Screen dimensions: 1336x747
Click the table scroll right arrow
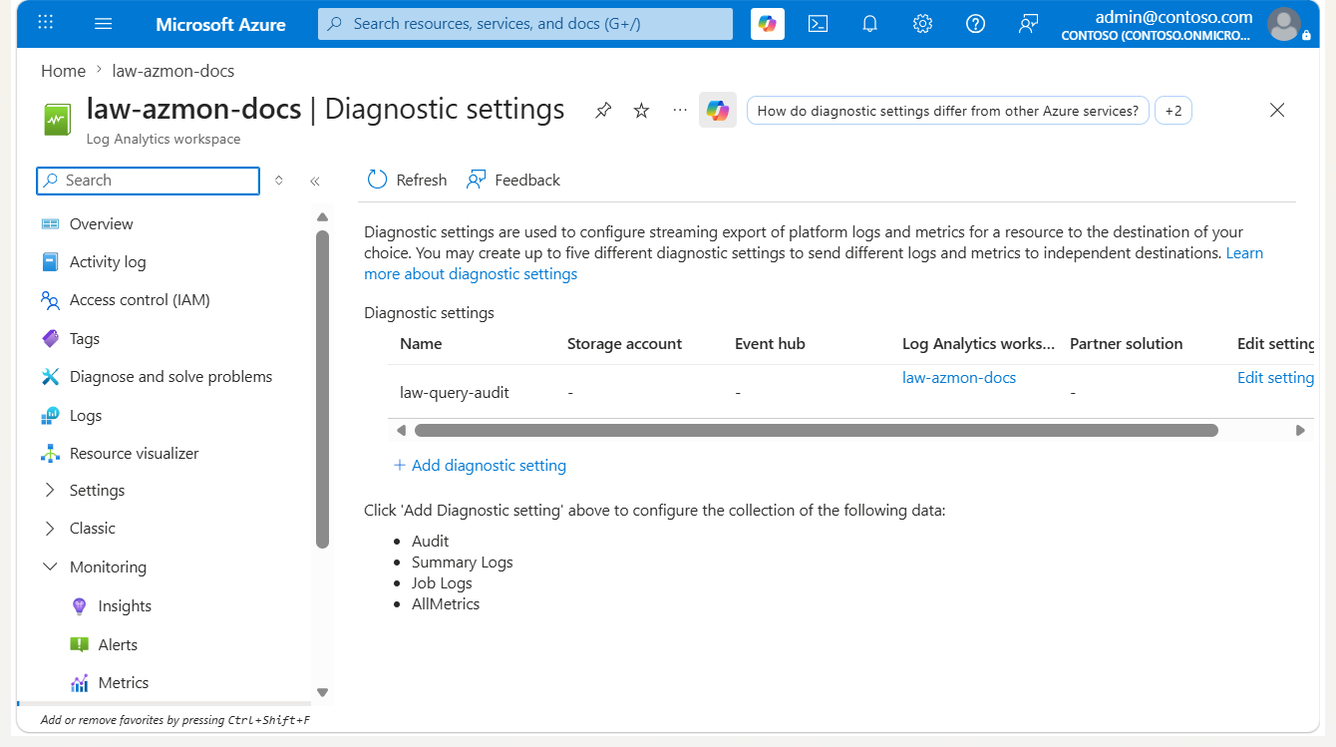pyautogui.click(x=1300, y=431)
